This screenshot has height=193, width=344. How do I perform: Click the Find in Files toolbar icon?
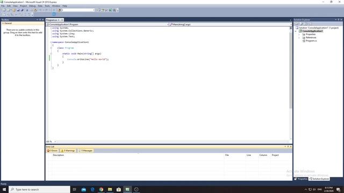click(x=59, y=10)
